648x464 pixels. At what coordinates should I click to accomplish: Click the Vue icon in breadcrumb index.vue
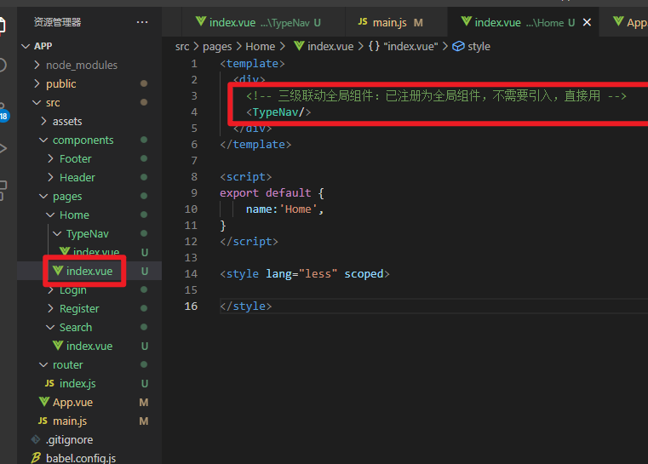pyautogui.click(x=299, y=46)
